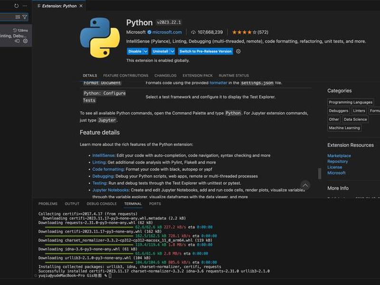
Task: Open the Disable button dropdown arrow
Action: point(146,51)
